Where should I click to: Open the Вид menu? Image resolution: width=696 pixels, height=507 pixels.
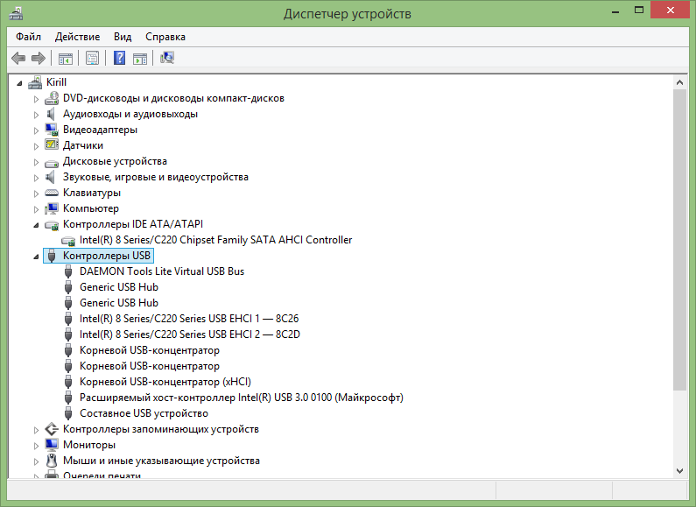pyautogui.click(x=123, y=37)
